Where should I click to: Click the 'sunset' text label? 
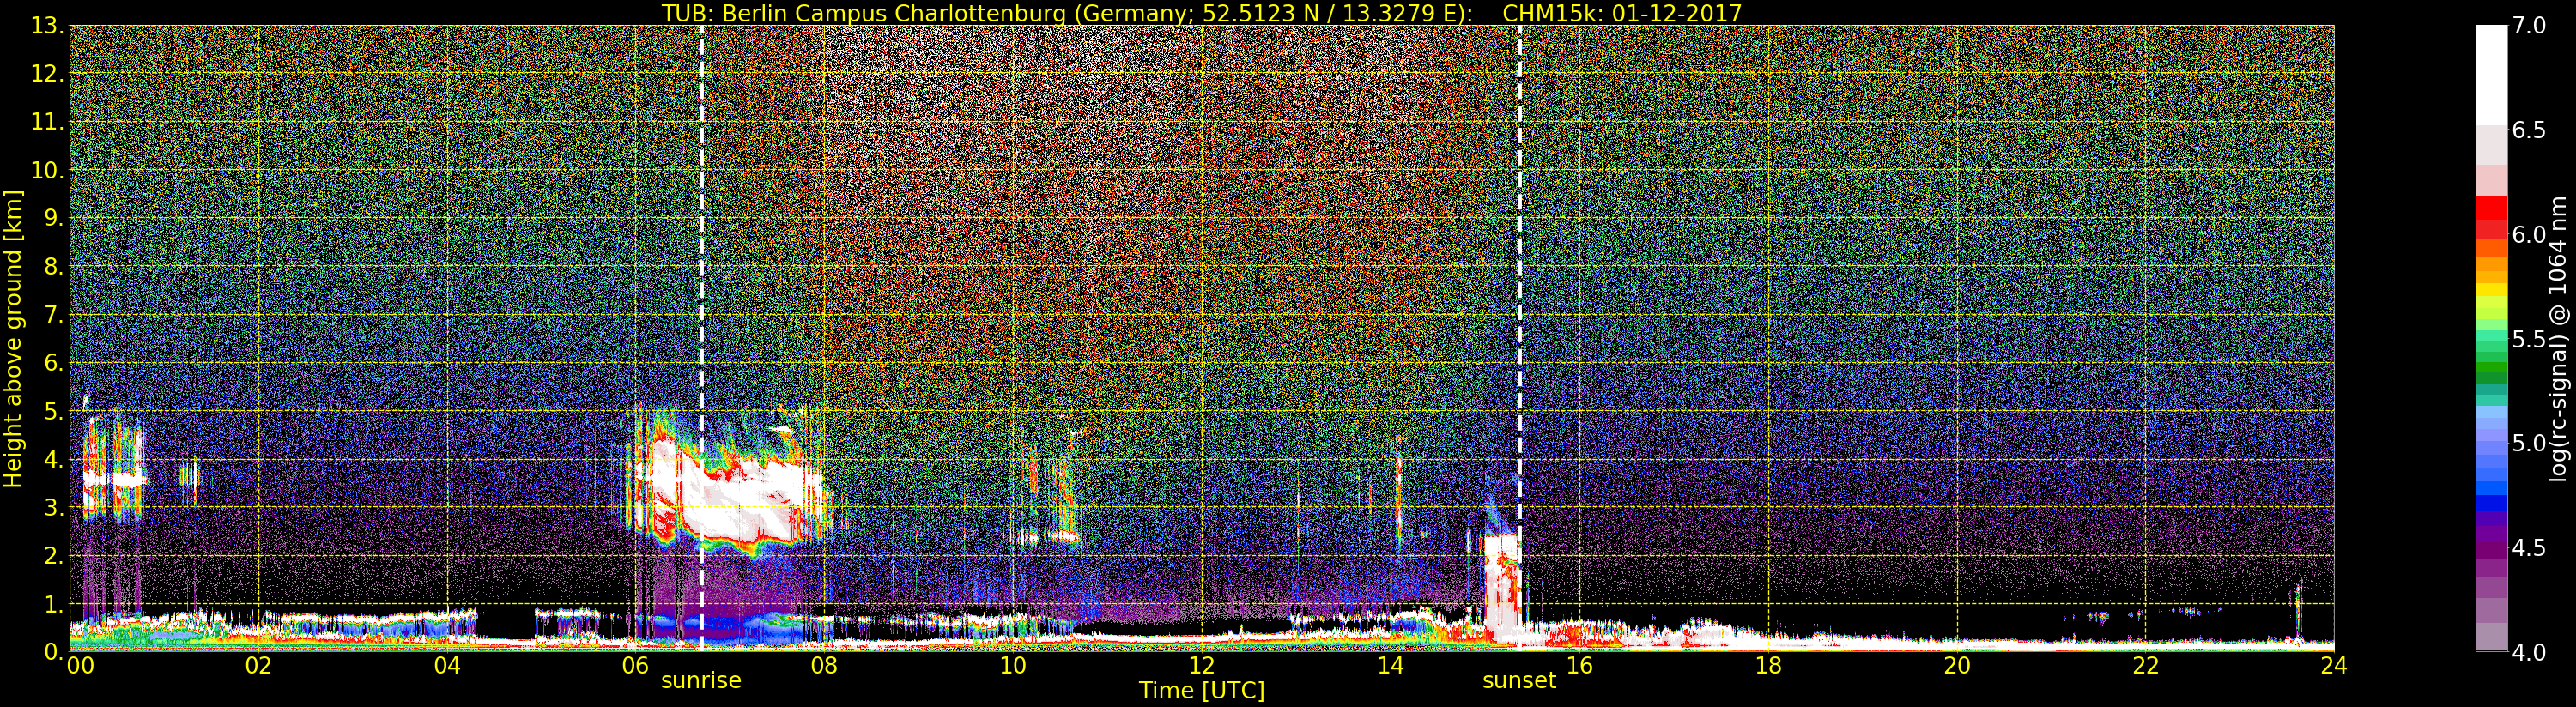(1519, 681)
